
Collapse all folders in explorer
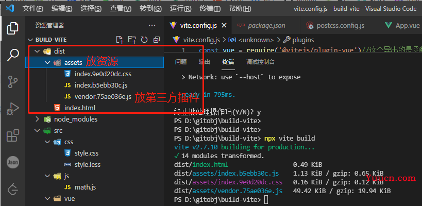click(x=156, y=40)
